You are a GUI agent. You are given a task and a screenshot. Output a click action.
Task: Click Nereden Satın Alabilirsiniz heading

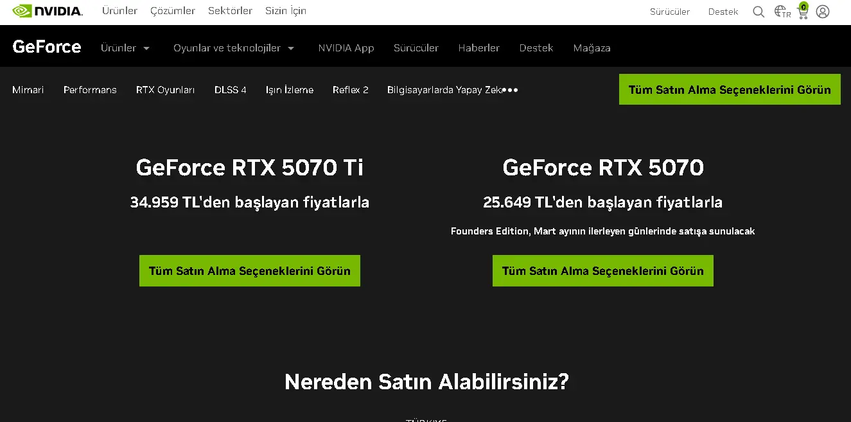(x=426, y=382)
